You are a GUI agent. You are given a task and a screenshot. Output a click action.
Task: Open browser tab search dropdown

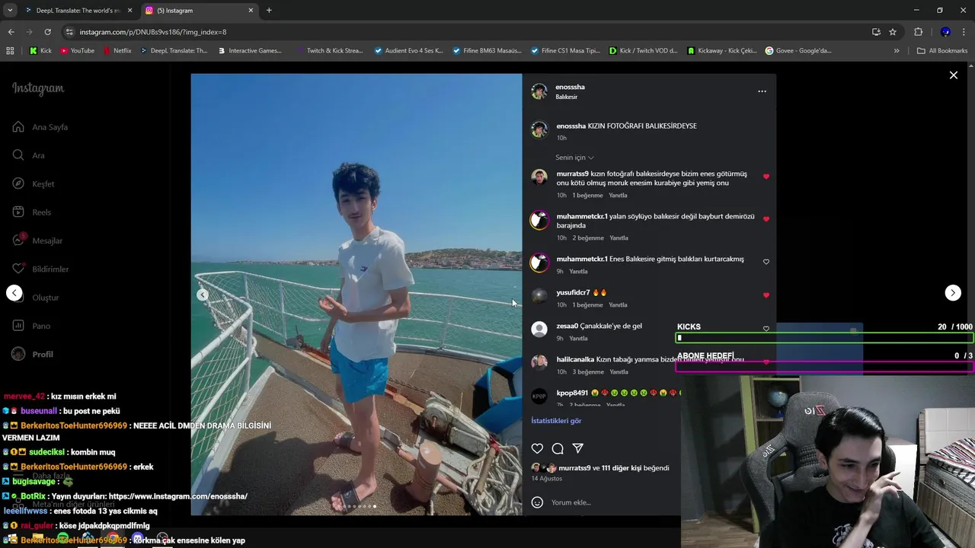click(10, 10)
